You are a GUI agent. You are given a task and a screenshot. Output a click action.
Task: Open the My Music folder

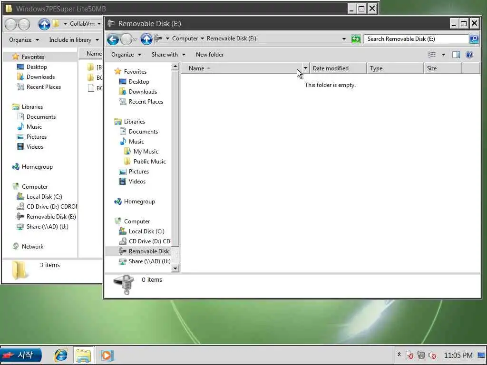pos(146,152)
